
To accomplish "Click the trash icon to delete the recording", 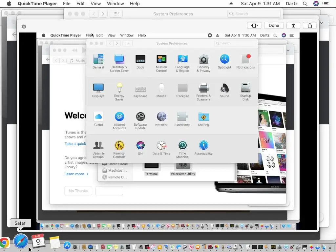I will (x=293, y=26).
